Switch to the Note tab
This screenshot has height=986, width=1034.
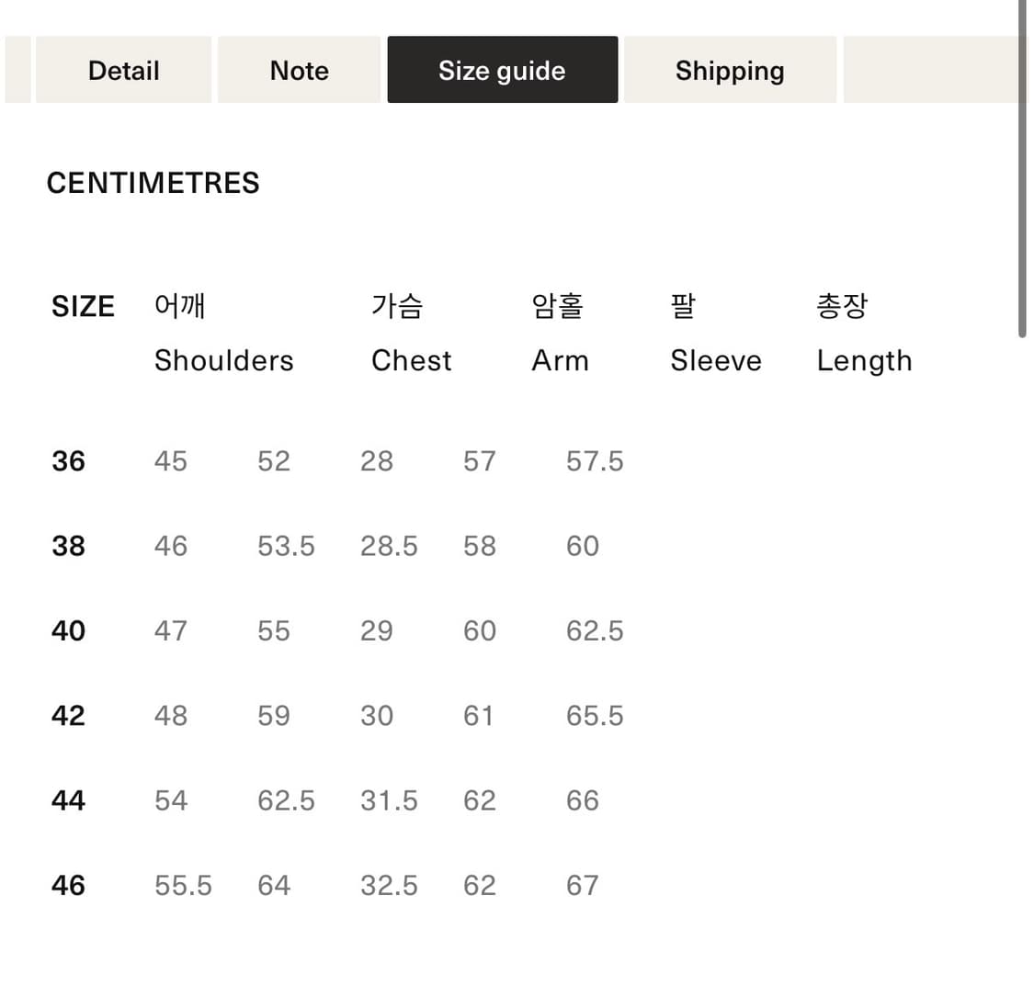(299, 71)
